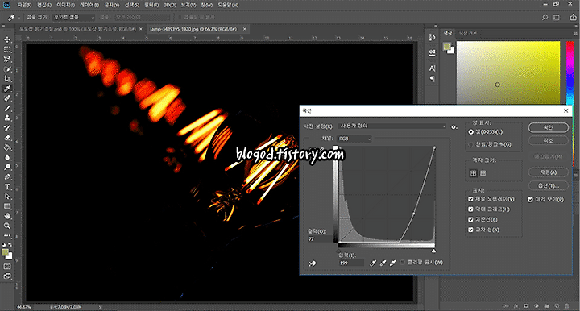The image size is (580, 311).
Task: Expand the eyedropper tool preset arrow
Action: 19,18
